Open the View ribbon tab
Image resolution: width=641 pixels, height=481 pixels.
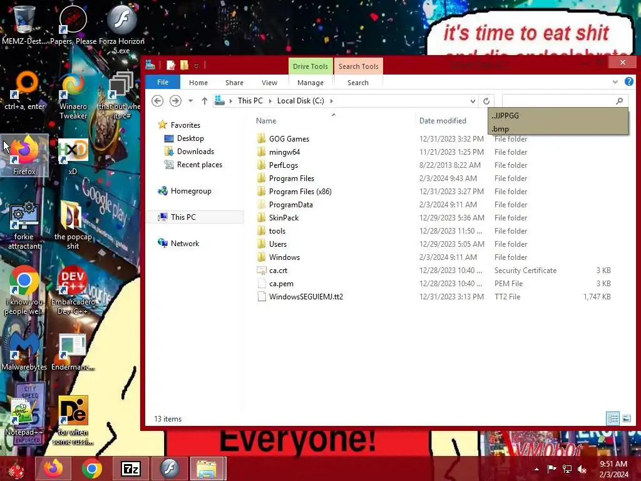pos(269,82)
